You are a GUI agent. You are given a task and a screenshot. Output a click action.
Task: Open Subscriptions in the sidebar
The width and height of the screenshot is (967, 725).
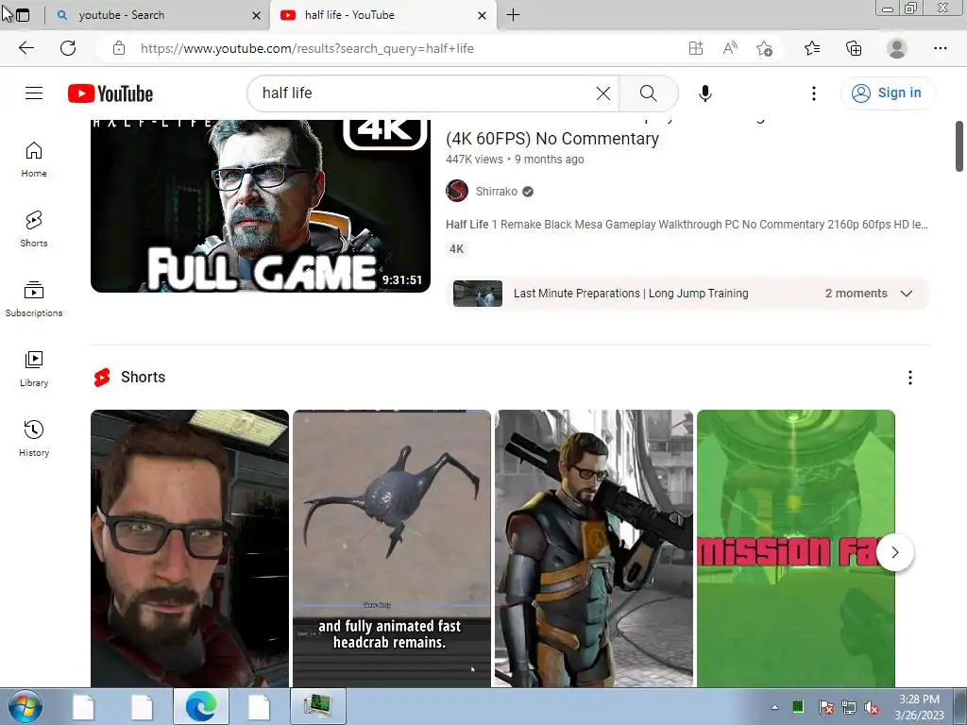pos(34,299)
